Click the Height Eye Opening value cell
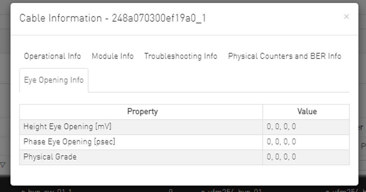The height and width of the screenshot is (192, 366). tap(281, 127)
